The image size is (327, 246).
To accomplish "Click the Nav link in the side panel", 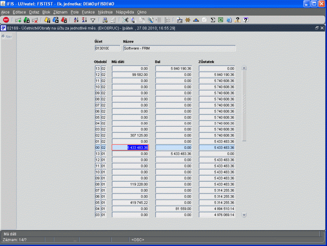I will 7,36.
